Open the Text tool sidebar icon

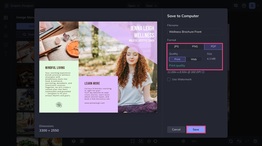pos(6,54)
